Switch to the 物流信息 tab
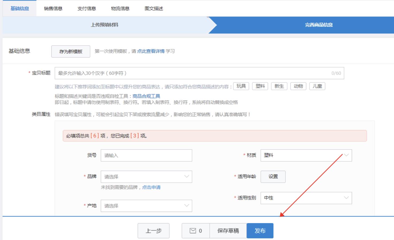Viewport: 394px width, 240px height. click(120, 8)
